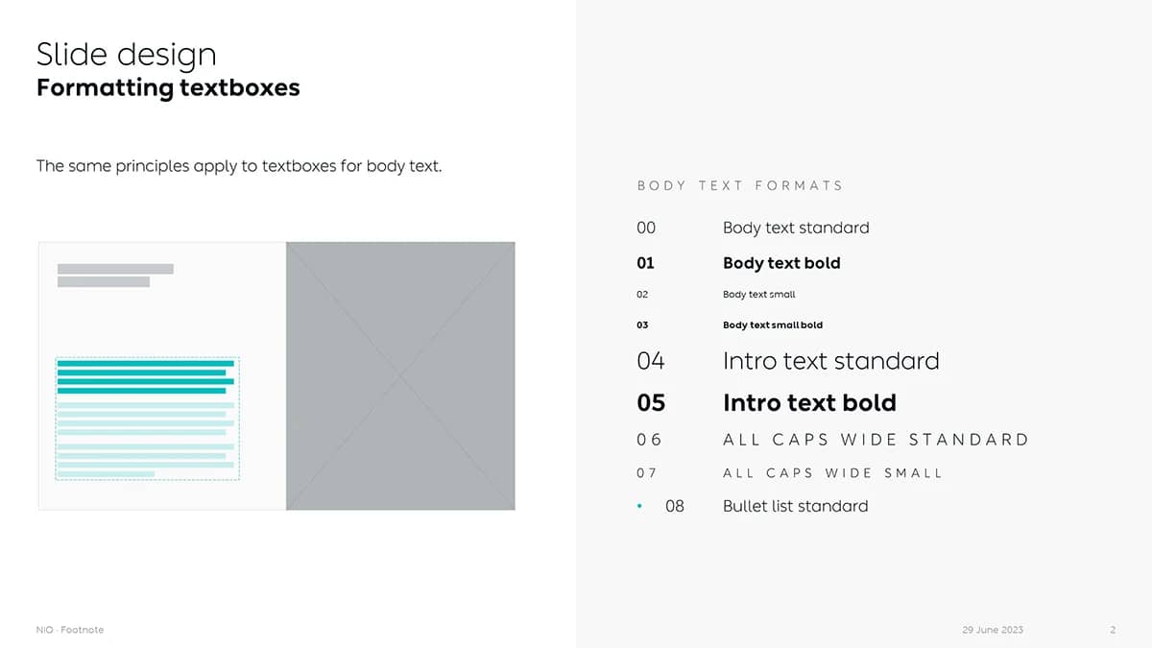Click the dashed teal textbox outline
The height and width of the screenshot is (648, 1152).
[147, 418]
